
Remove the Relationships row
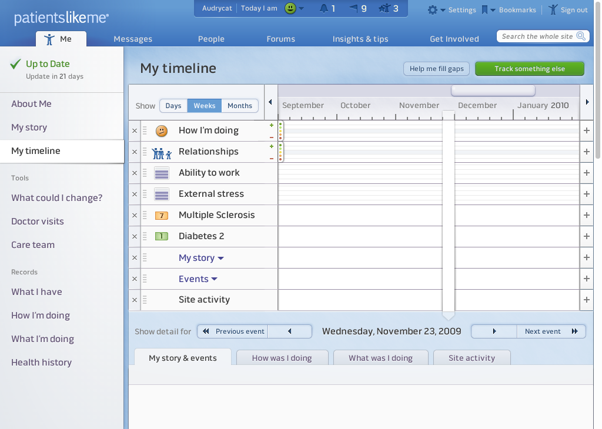pyautogui.click(x=135, y=152)
